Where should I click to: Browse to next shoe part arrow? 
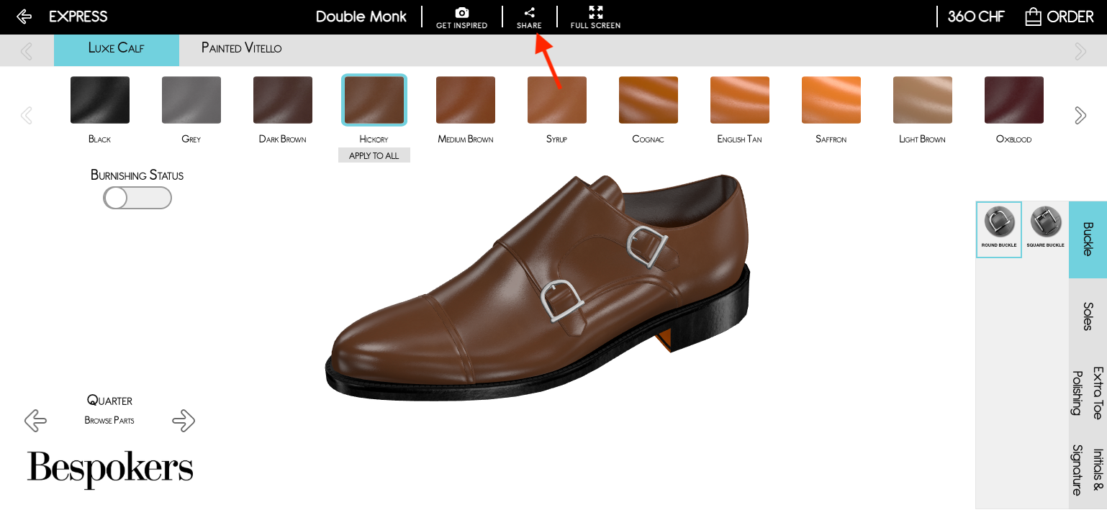pyautogui.click(x=184, y=421)
